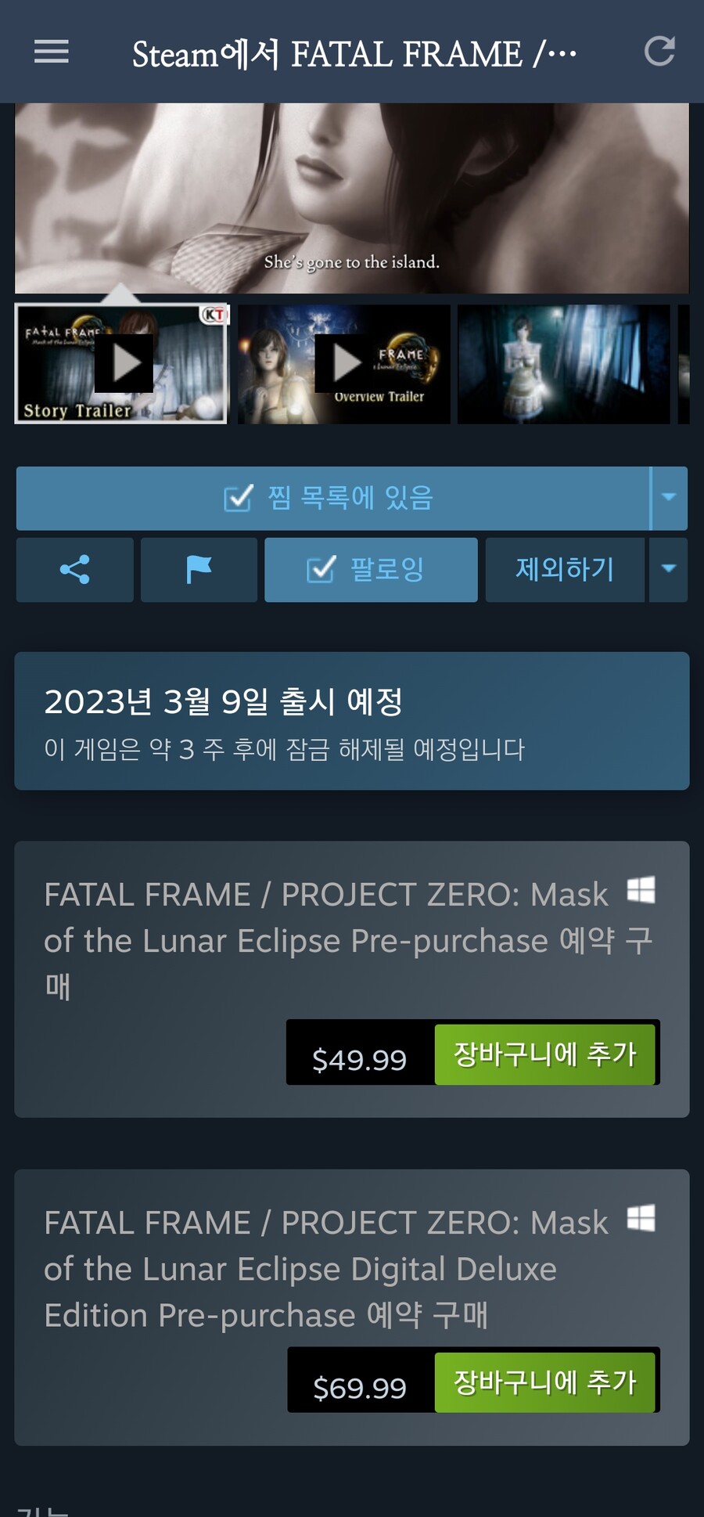The width and height of the screenshot is (704, 1517).
Task: Click the Steam page title in header
Action: coord(354,54)
